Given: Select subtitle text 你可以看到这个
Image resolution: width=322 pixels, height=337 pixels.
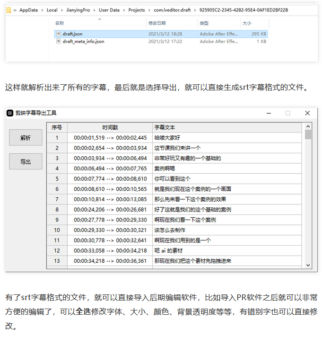Looking at the screenshot, I should click(173, 179).
